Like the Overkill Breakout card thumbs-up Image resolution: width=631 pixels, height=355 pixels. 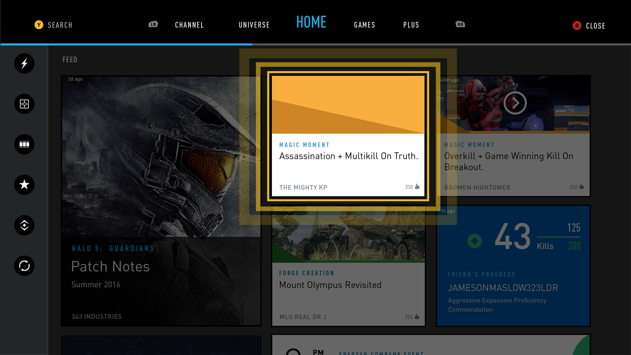[582, 186]
